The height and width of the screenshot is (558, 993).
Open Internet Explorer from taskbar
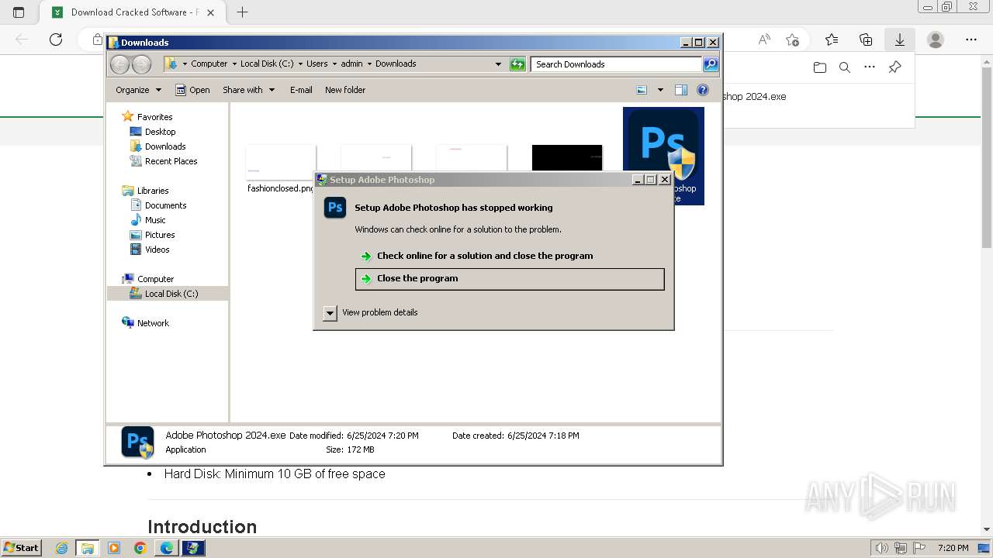pos(61,548)
